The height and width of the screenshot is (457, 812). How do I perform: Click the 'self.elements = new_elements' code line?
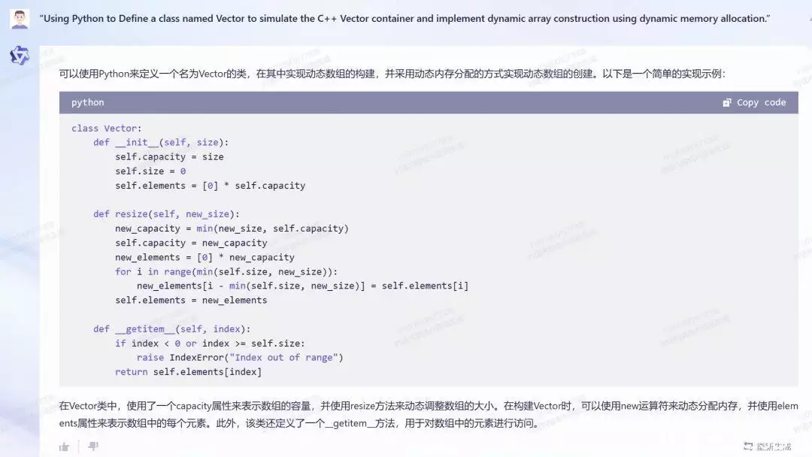(x=192, y=300)
